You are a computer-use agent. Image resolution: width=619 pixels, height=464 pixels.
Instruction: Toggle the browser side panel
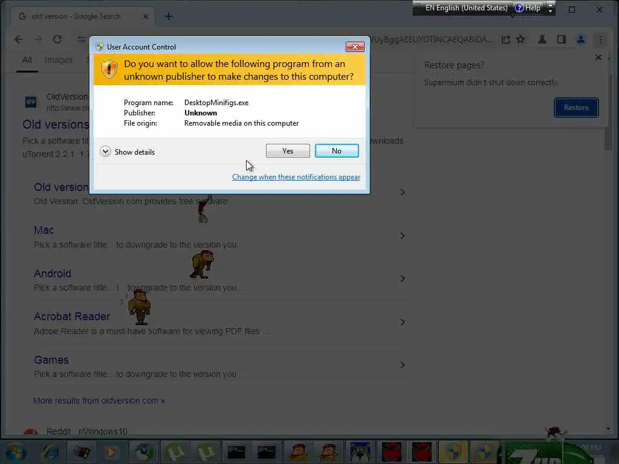pyautogui.click(x=562, y=39)
